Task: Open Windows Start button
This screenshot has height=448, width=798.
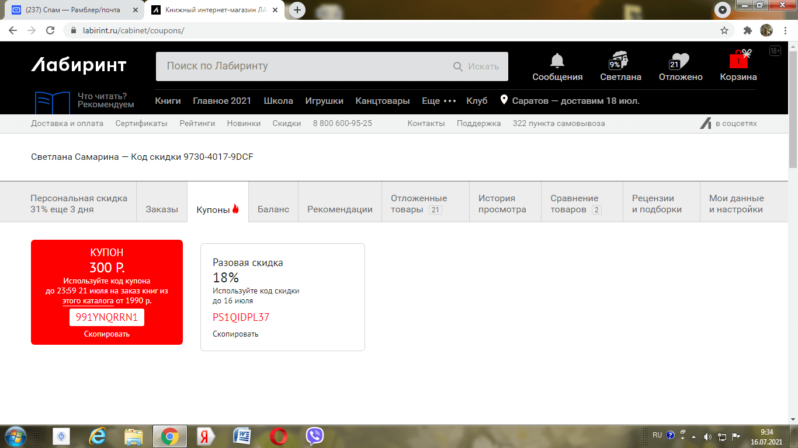Action: coord(15,436)
